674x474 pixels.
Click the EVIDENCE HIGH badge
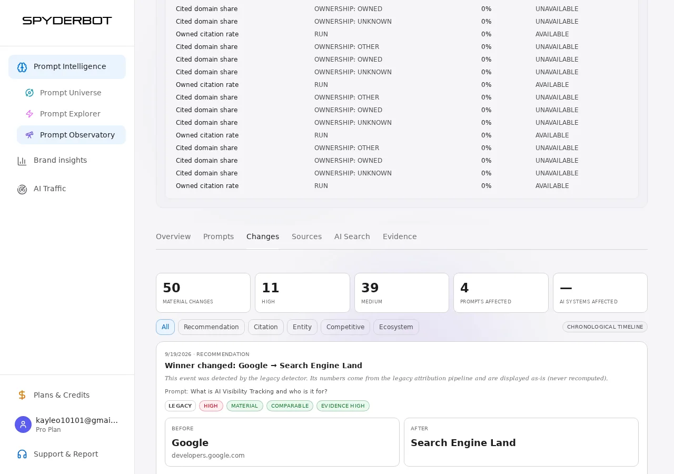(343, 406)
